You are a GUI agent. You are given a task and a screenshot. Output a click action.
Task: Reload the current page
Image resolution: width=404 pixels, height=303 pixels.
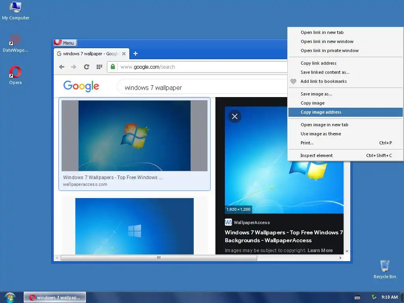coord(86,67)
